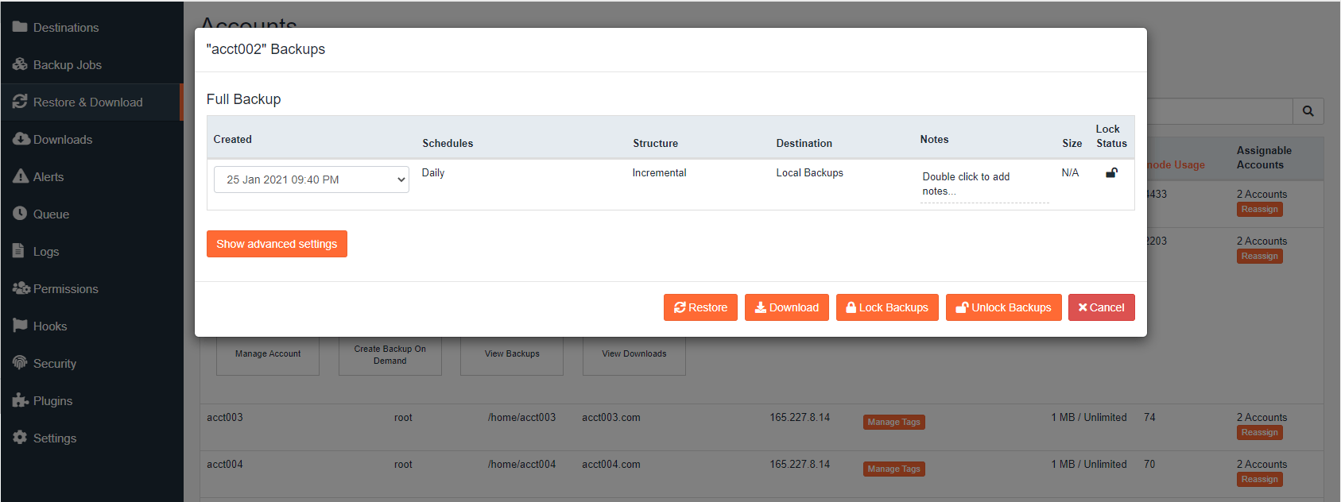
Task: Click the acct003 account name cell
Action: [x=225, y=417]
